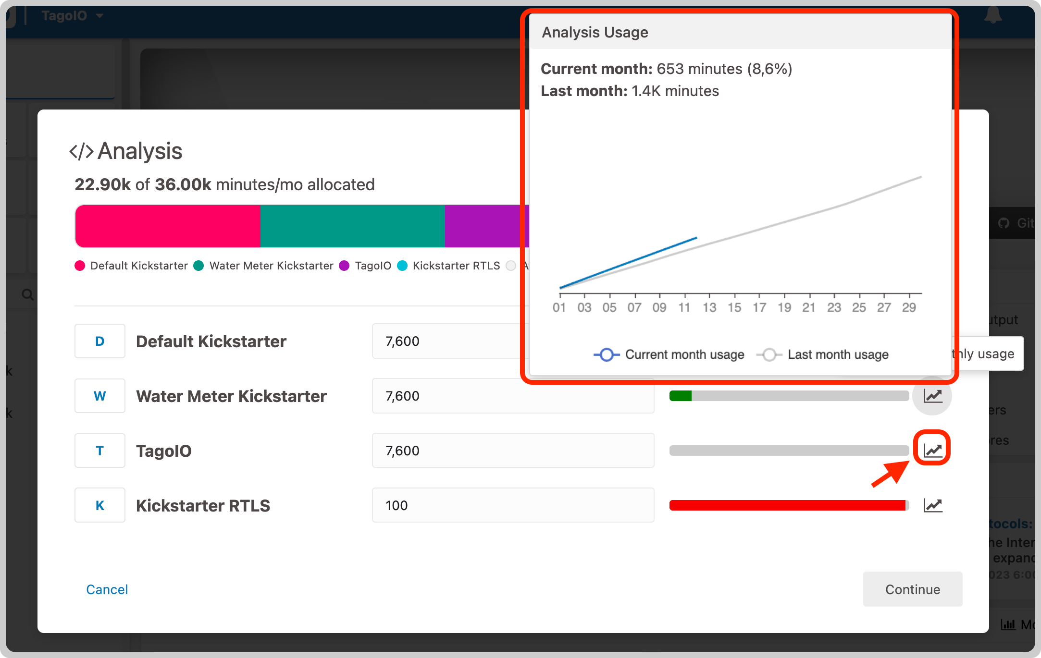Click the 'Default Kickstarter' profile name
The width and height of the screenshot is (1041, 658).
(x=211, y=341)
